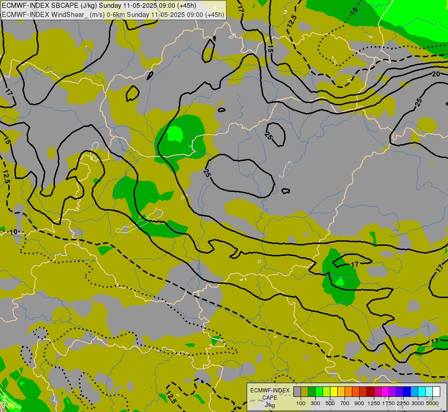
Task: Click the WindShear 0-6km title line
Action: coord(113,15)
